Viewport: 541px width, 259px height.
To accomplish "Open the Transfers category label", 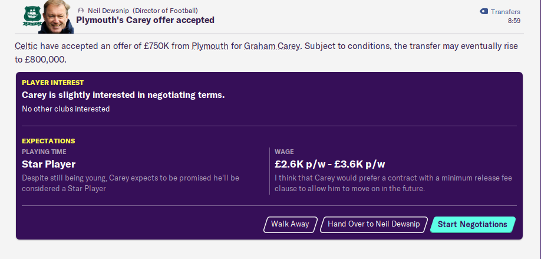I will (x=505, y=11).
